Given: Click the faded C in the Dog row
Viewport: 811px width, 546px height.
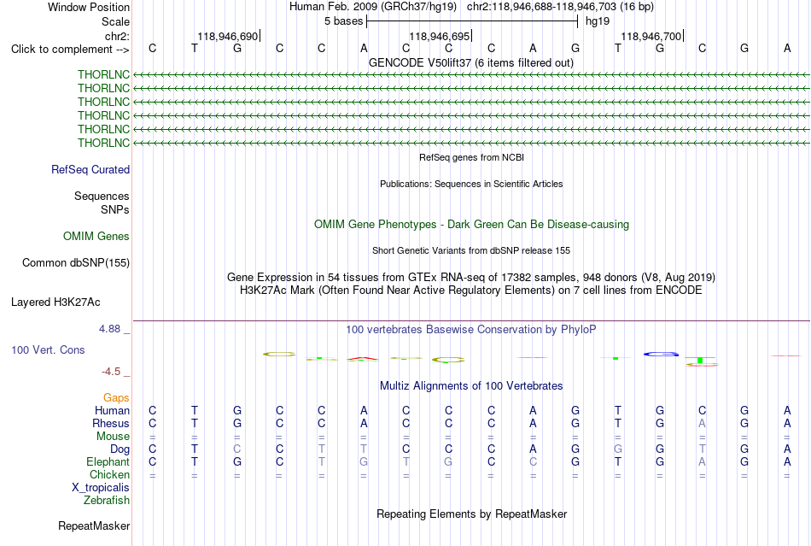Looking at the screenshot, I should [x=236, y=449].
